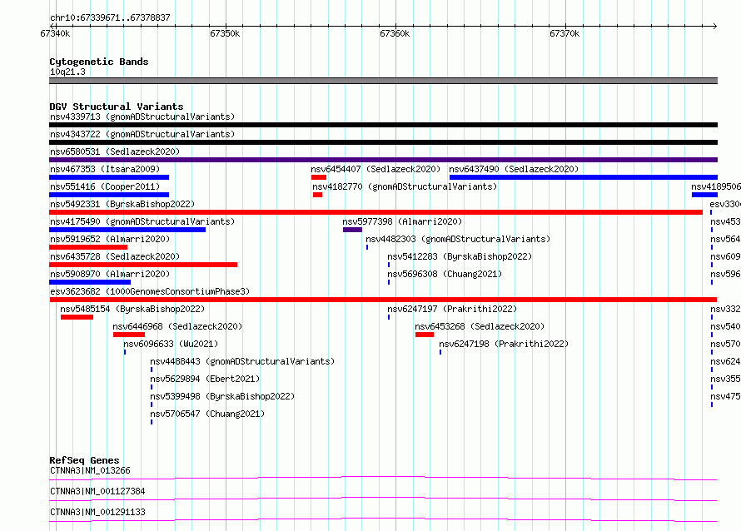The width and height of the screenshot is (741, 531).
Task: Click the small purple nsv5977398 bar
Action: [x=352, y=230]
